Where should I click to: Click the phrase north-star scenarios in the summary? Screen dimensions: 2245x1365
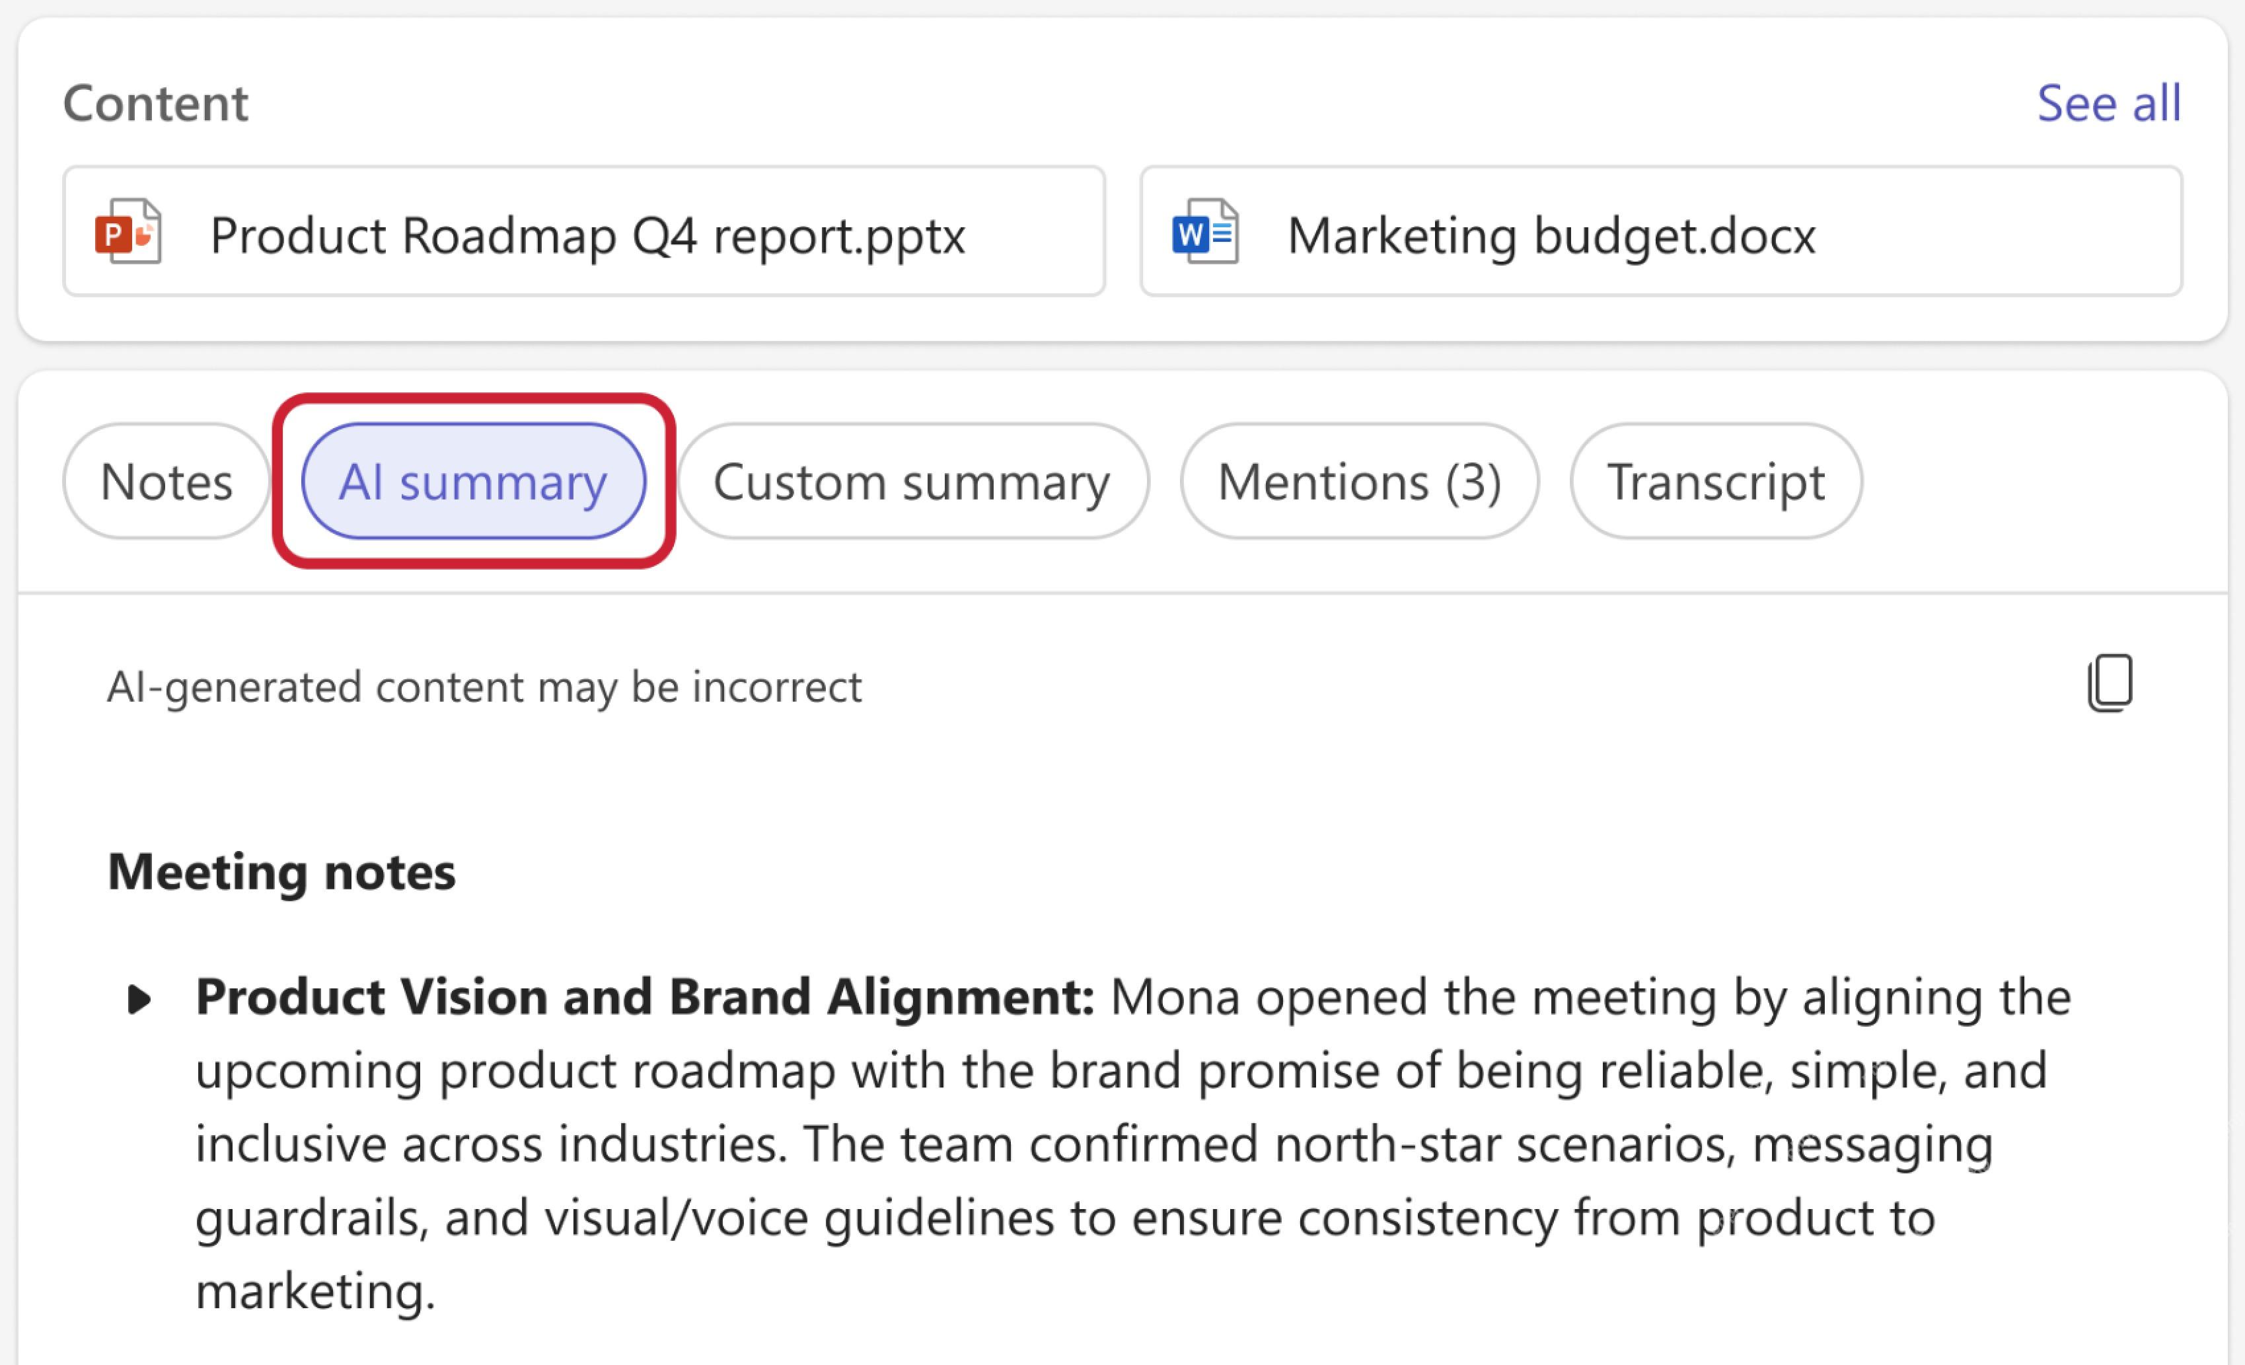click(1504, 1144)
